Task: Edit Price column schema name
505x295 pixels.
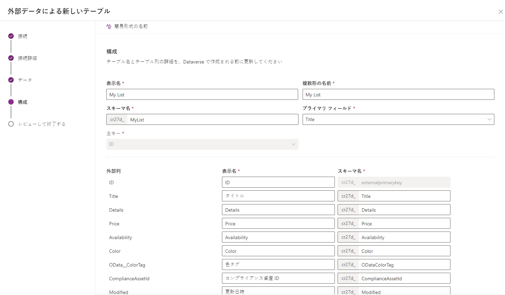Action: pos(404,223)
